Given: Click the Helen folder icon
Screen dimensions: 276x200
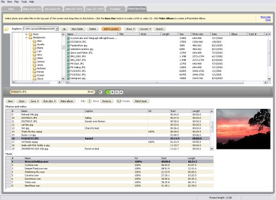Looking at the screenshot, I should 34,58.
